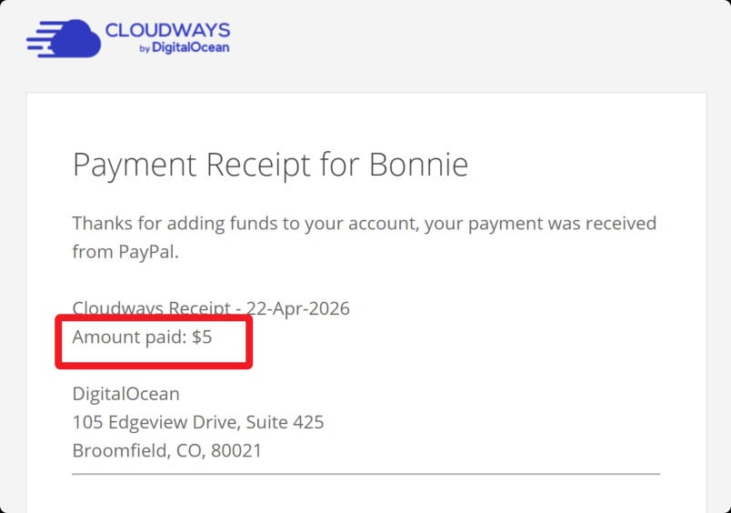Viewport: 731px width, 513px height.
Task: Click the "by DigitalOcean" logo tagline
Action: (184, 47)
